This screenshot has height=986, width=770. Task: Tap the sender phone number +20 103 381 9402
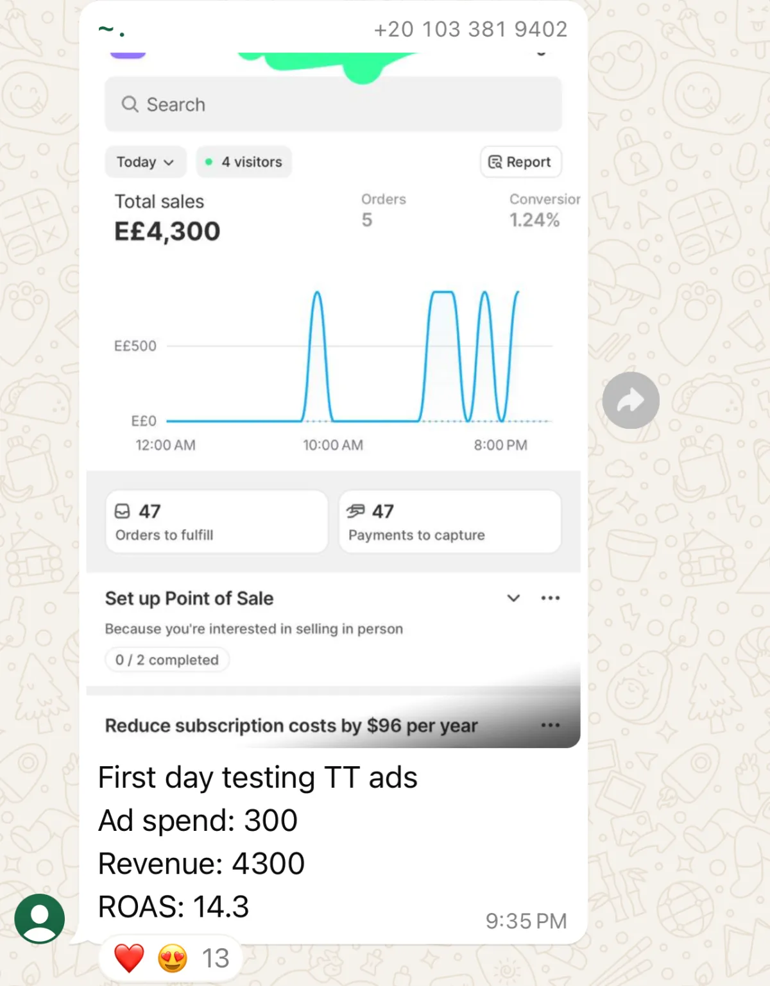point(470,29)
